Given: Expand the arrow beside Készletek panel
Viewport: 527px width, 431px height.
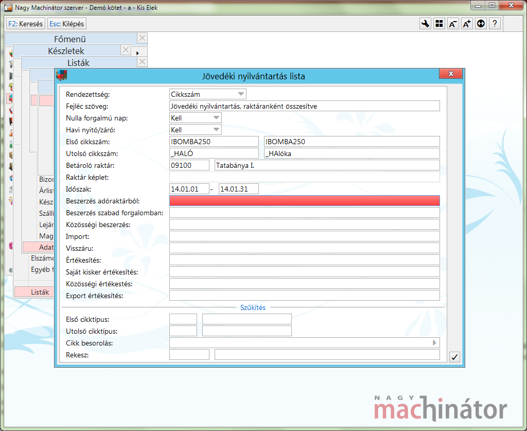Looking at the screenshot, I should (137, 53).
